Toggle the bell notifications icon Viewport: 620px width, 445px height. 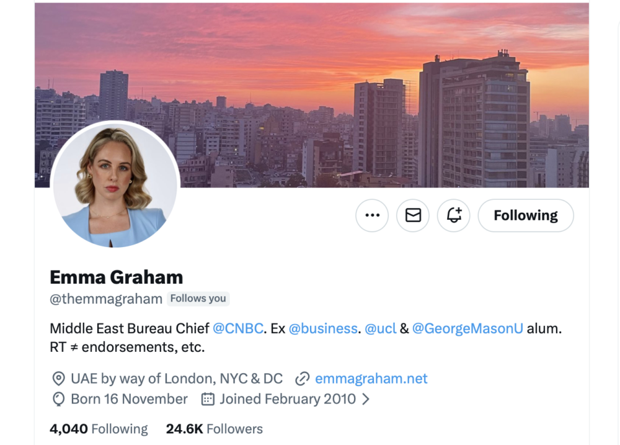454,215
